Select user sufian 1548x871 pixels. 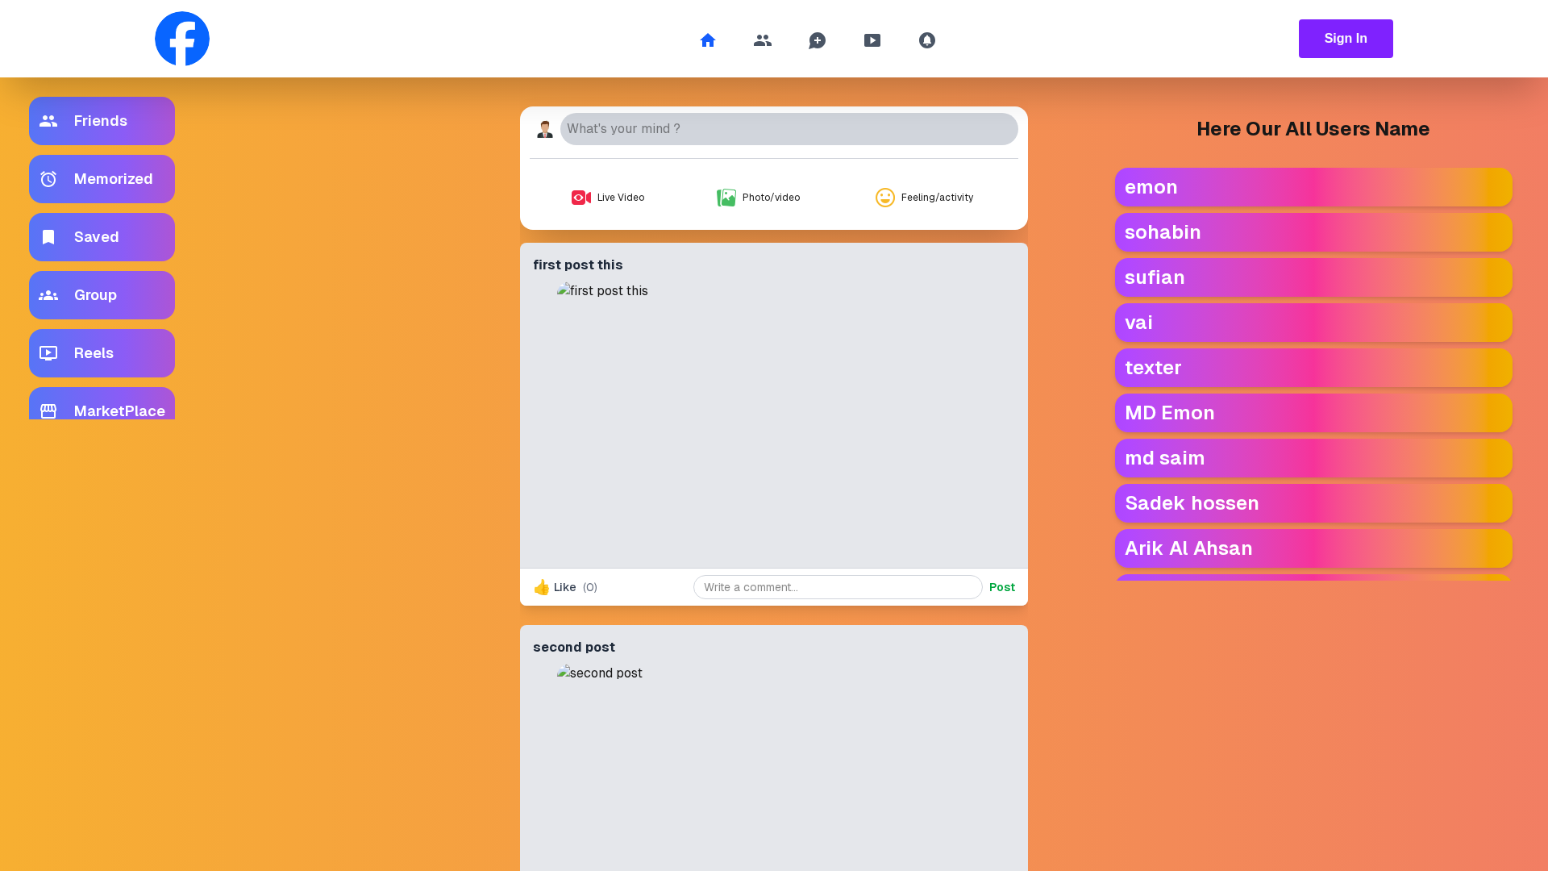1313,277
